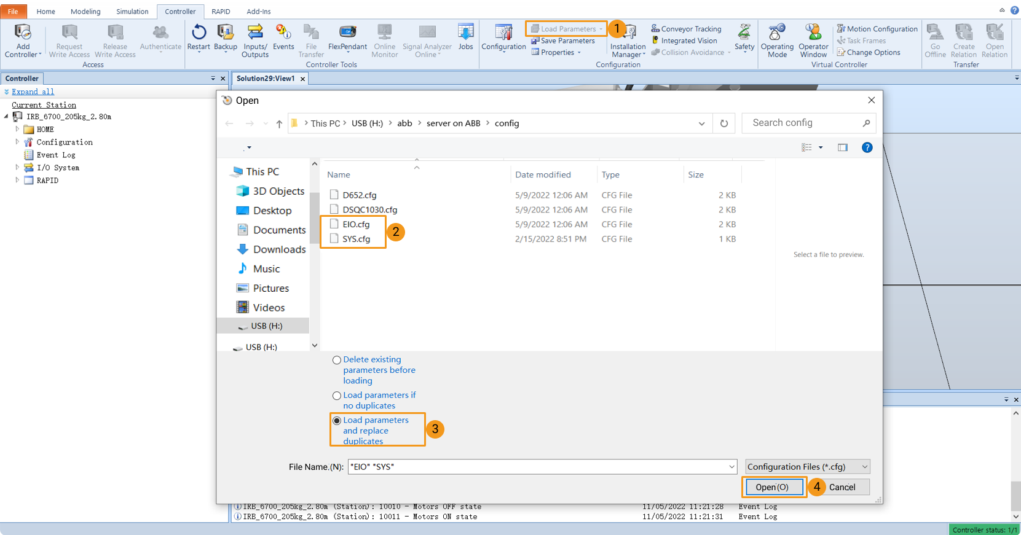
Task: Refresh the config folder listing
Action: click(724, 123)
